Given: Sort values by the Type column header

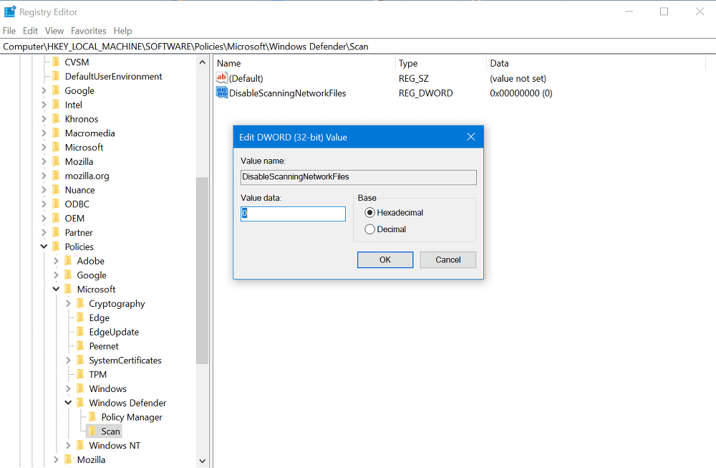Looking at the screenshot, I should pos(440,63).
